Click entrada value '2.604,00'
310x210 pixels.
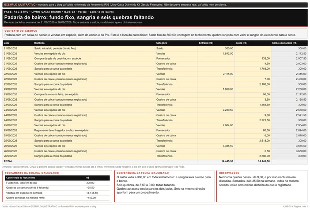[228, 125]
